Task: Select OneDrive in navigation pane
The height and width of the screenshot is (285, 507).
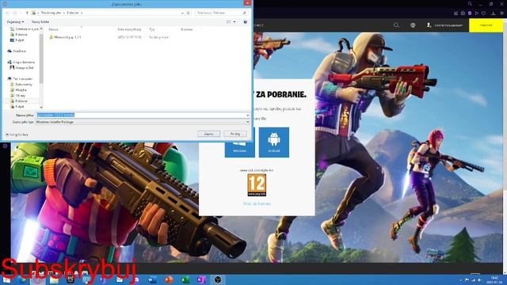Action: click(x=17, y=51)
